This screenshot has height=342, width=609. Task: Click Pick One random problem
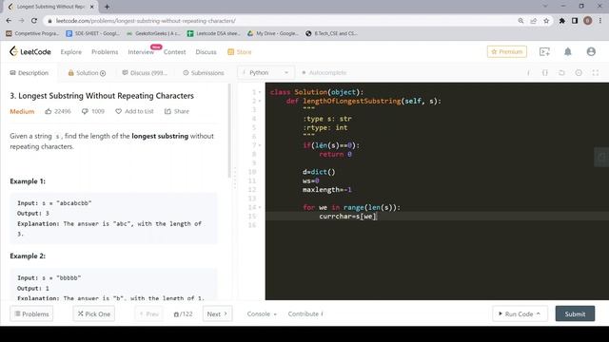click(94, 313)
